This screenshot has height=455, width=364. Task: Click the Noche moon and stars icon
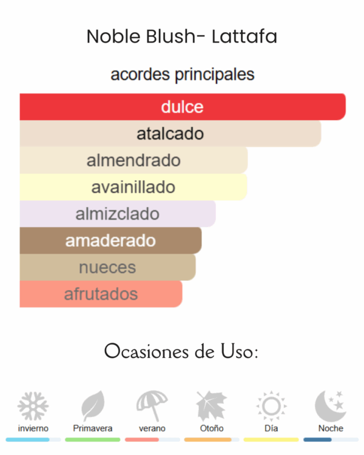tap(331, 406)
